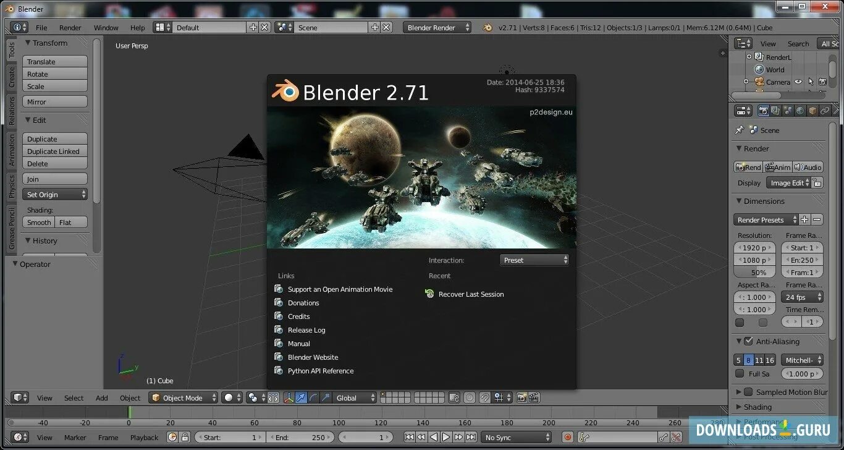Select Render Layers properties tab

pos(775,111)
